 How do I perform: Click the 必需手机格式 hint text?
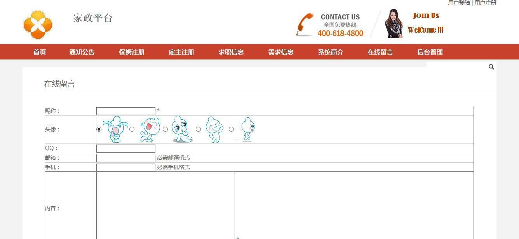coord(173,167)
